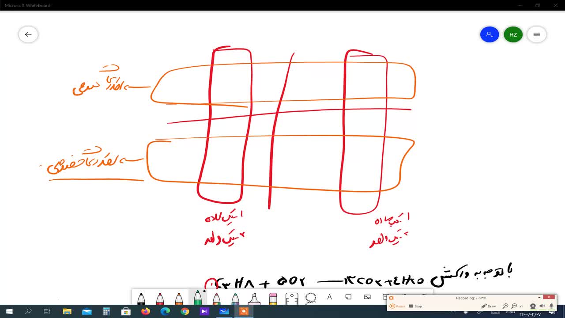Insert a sticky note

pos(348,297)
